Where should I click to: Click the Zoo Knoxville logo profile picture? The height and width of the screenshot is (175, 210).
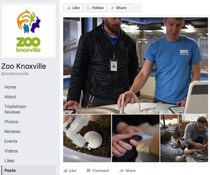tap(29, 31)
